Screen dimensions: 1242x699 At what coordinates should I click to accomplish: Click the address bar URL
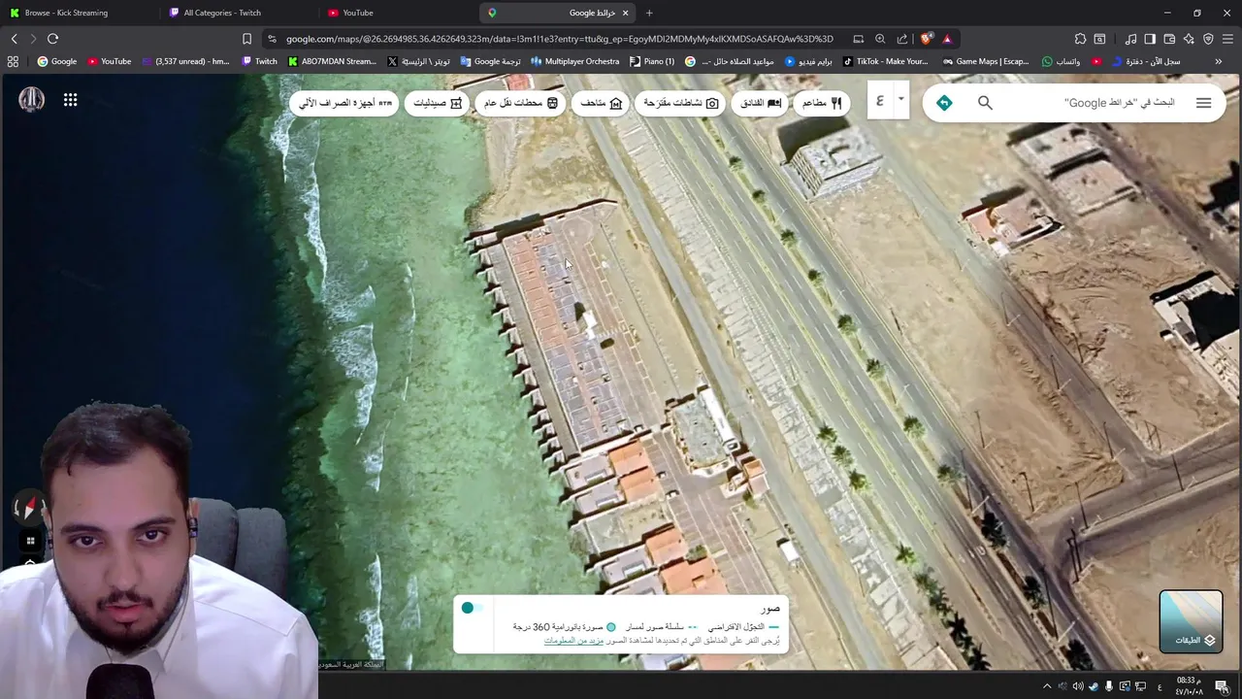pyautogui.click(x=559, y=39)
